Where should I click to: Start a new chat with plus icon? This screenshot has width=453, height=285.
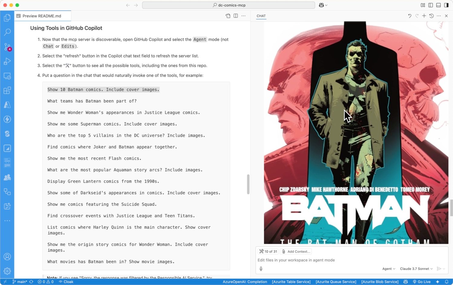pos(424,16)
